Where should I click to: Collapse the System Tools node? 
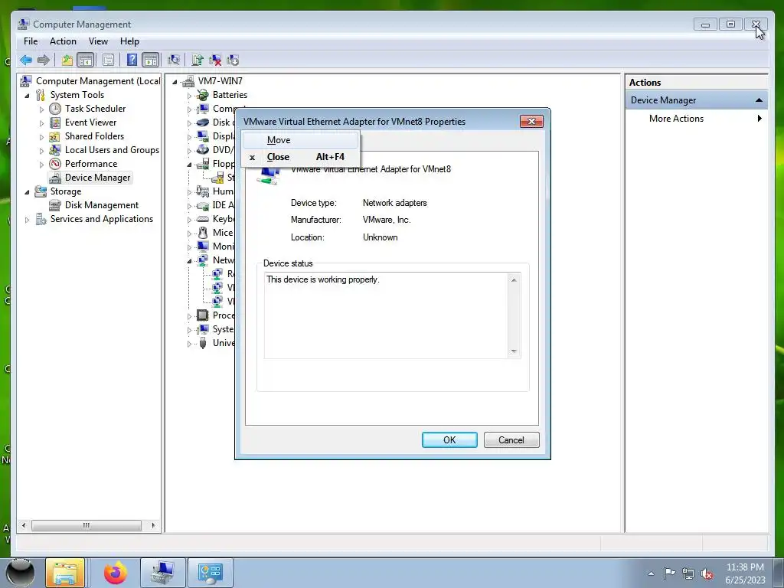pos(27,96)
